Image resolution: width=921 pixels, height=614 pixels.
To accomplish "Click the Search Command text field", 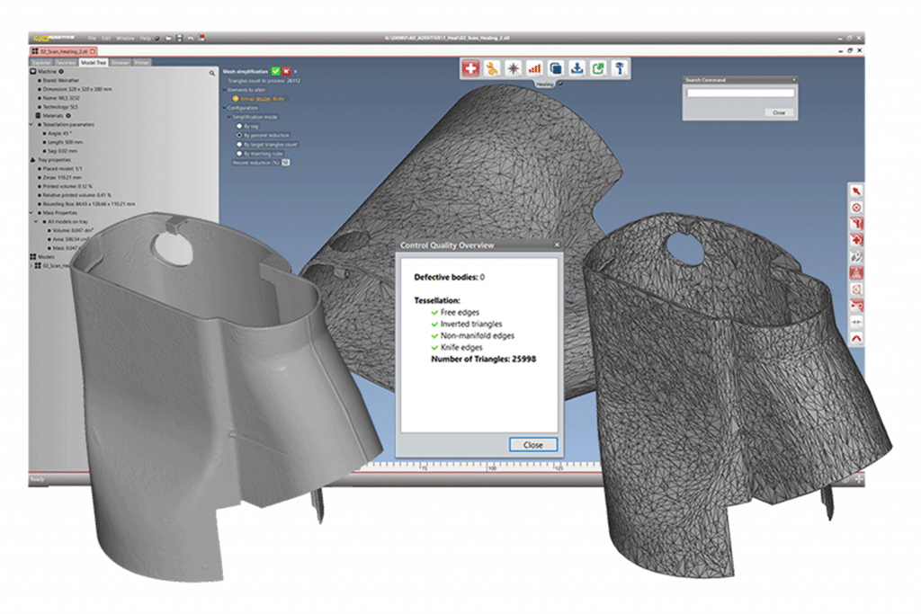I will pos(739,93).
